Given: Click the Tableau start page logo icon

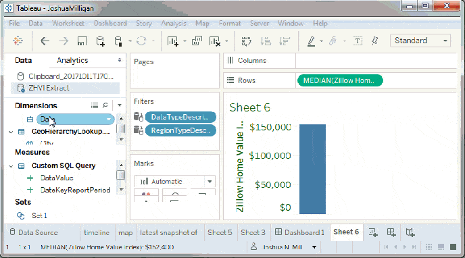Looking at the screenshot, I should 18,41.
